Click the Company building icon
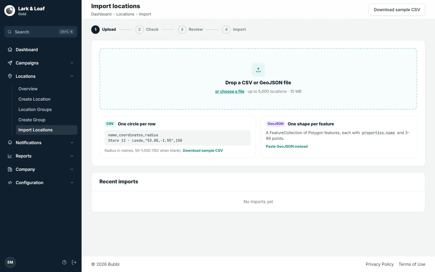This screenshot has height=272, width=435. coord(10,169)
